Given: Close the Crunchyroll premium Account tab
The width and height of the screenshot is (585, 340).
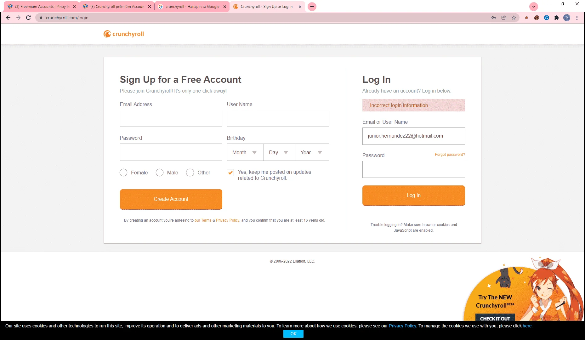Looking at the screenshot, I should (150, 7).
